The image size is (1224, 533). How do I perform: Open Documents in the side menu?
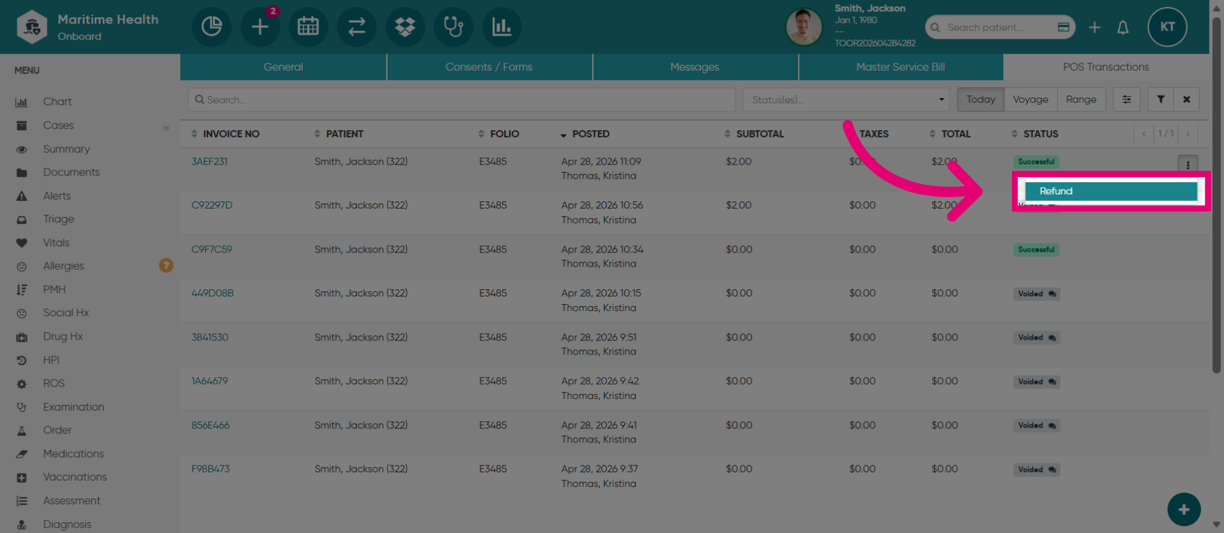pyautogui.click(x=71, y=173)
